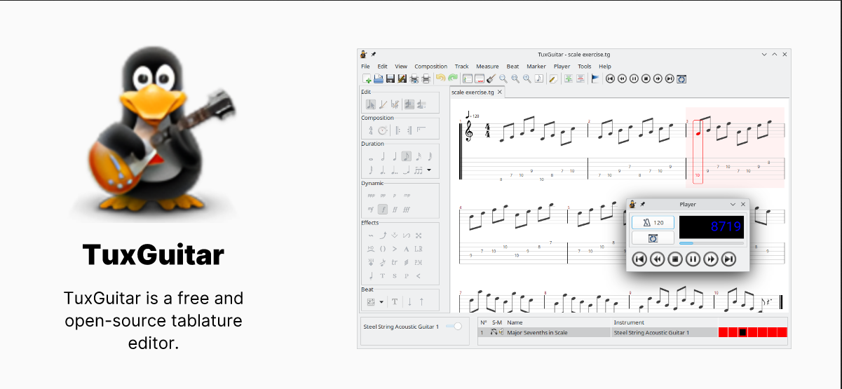Viewport: 842px width, 389px height.
Task: Apply the ghost note parentheses effect
Action: click(x=383, y=249)
